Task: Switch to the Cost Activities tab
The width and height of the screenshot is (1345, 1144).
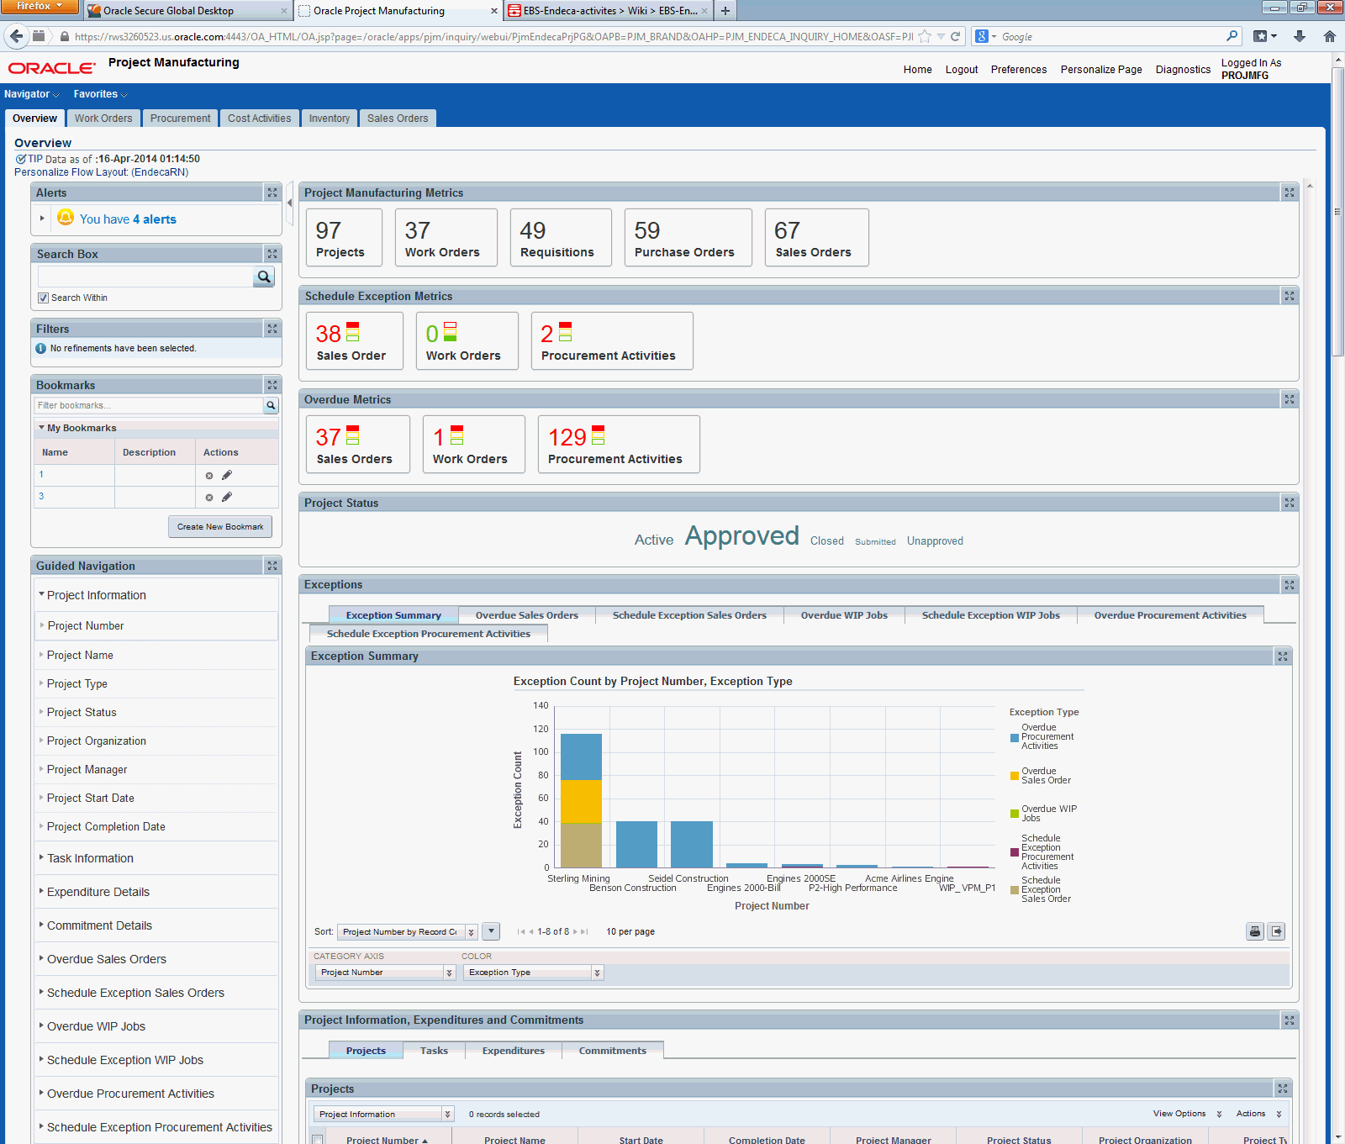Action: click(259, 119)
